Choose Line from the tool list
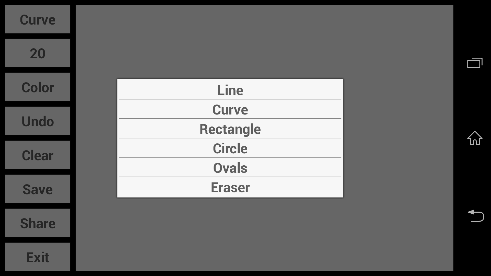Viewport: 491px width, 276px height. point(230,90)
